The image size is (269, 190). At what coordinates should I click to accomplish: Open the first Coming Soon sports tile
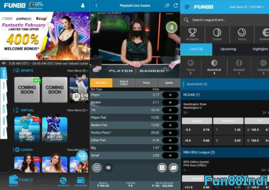pyautogui.click(x=27, y=89)
